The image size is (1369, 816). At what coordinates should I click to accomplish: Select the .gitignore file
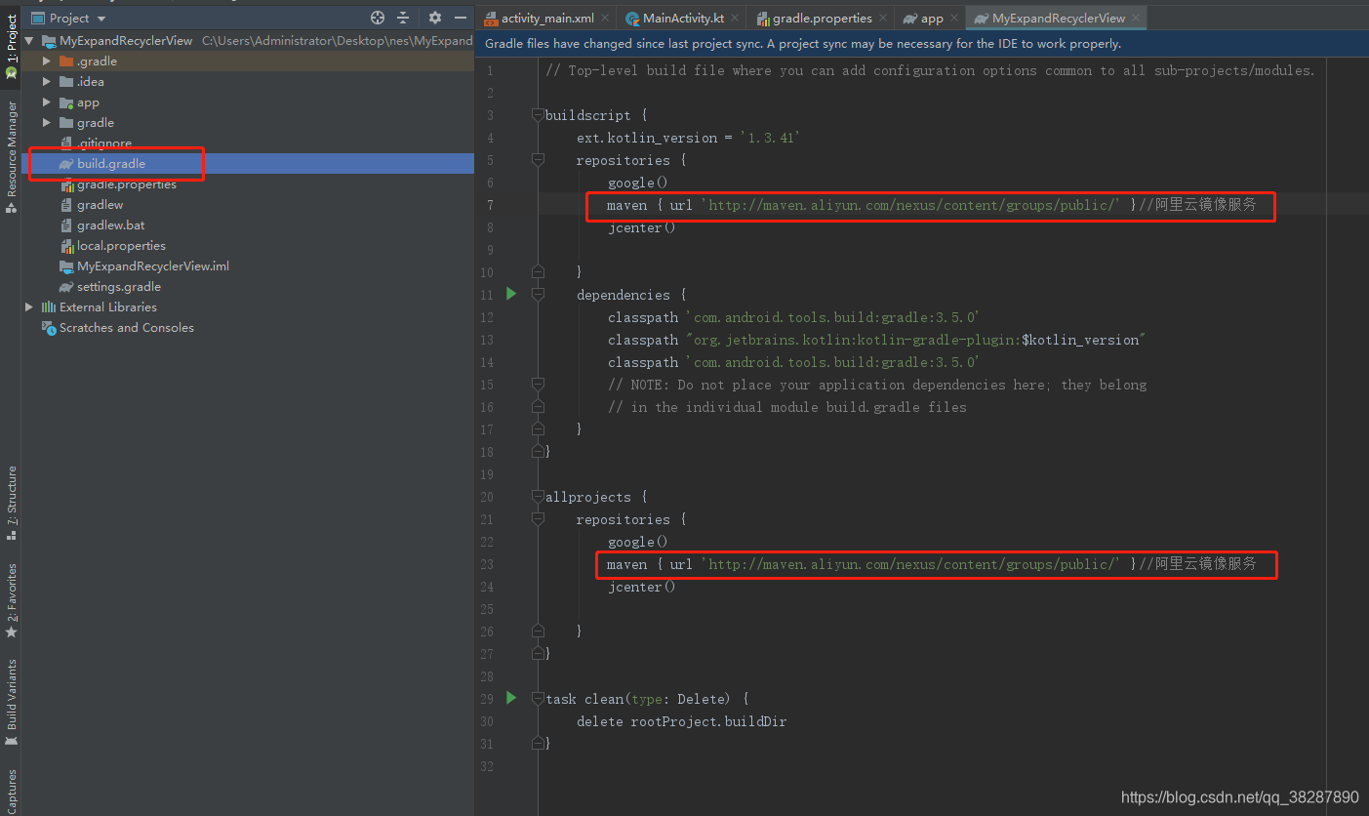[104, 143]
